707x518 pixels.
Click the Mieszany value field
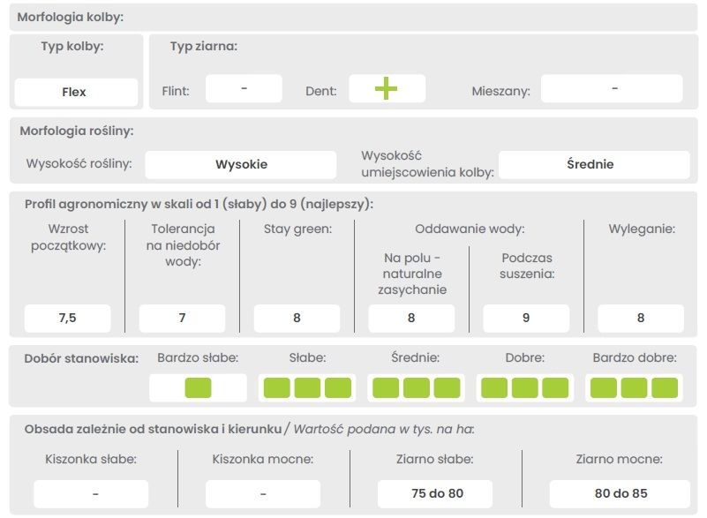coord(612,89)
